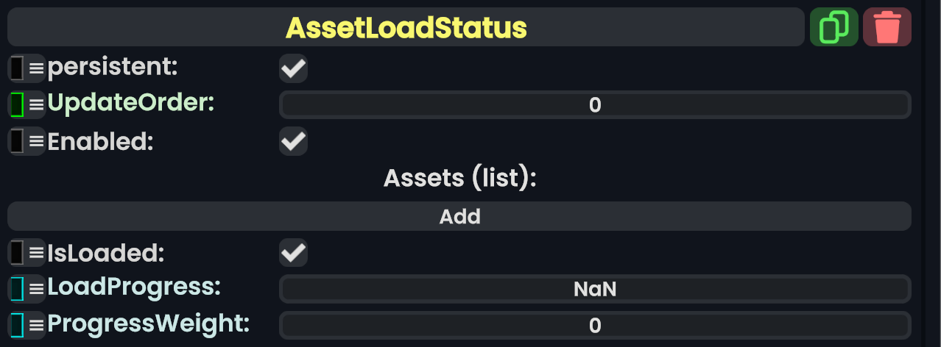
Task: Select the UpdateOrder label text
Action: [x=130, y=104]
